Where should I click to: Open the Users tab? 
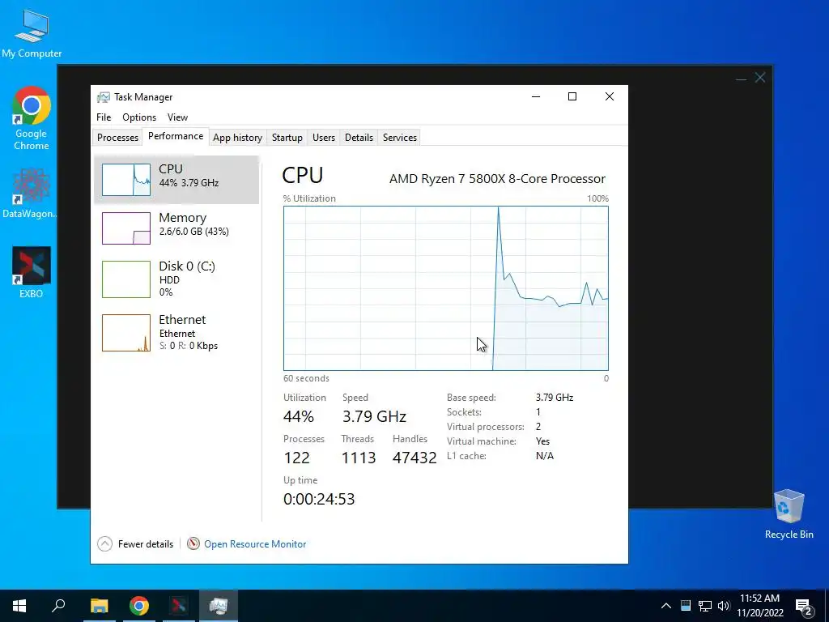324,138
